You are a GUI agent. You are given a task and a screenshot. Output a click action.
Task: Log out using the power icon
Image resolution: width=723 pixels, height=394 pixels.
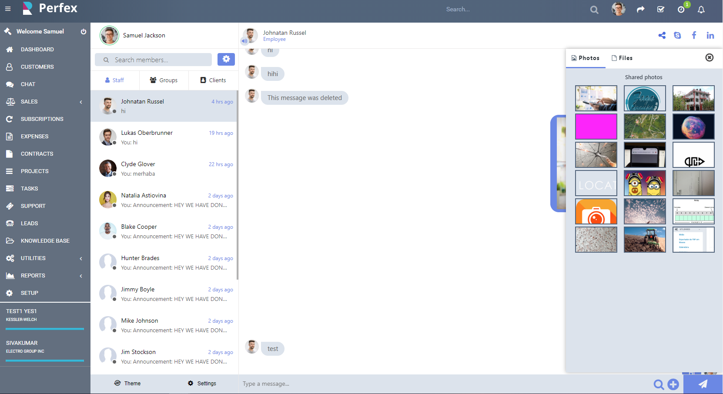(x=83, y=31)
